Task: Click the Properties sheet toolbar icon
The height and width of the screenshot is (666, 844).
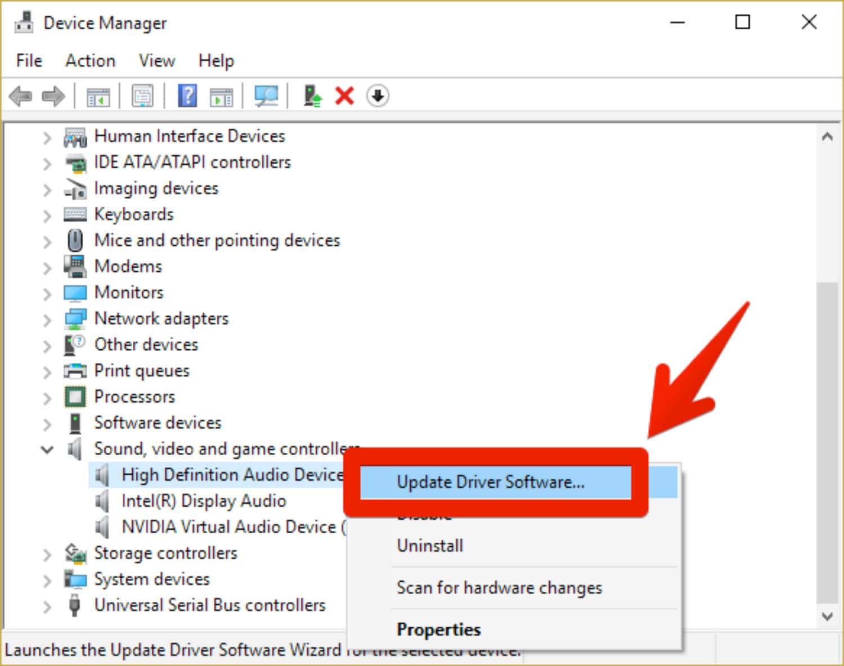Action: tap(142, 96)
